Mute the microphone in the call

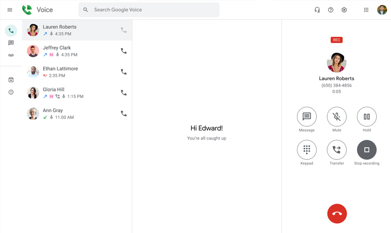pyautogui.click(x=337, y=116)
